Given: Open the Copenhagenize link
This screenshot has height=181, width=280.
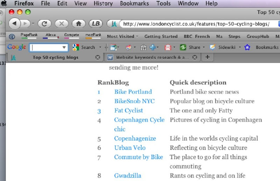Looking at the screenshot, I should [135, 139].
